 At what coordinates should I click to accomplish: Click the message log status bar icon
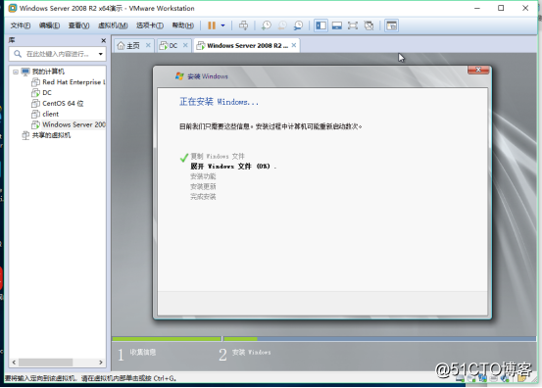coord(521,378)
